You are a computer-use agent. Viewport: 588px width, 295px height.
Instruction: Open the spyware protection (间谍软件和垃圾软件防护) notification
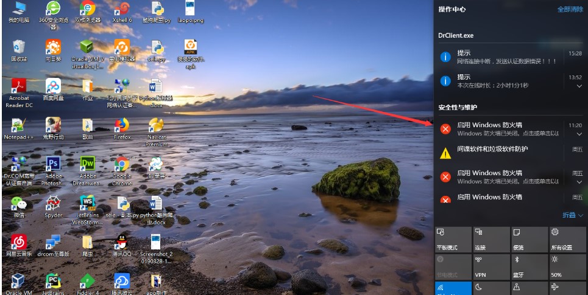(492, 150)
